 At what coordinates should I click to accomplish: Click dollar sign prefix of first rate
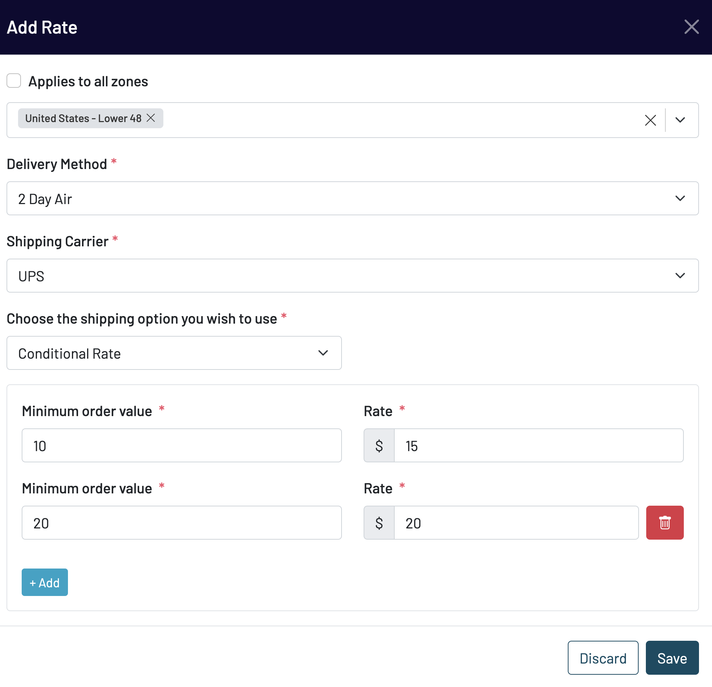pos(379,445)
